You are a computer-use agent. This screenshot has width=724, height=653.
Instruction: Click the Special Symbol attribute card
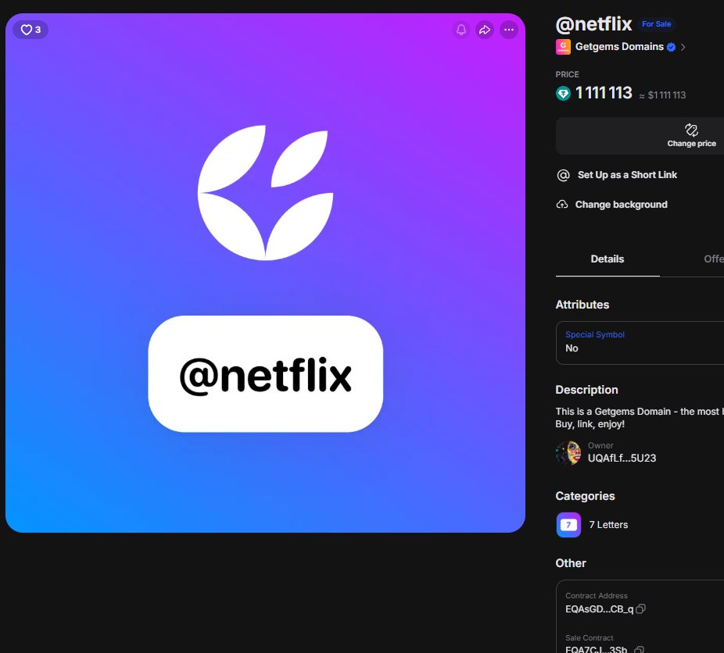coord(640,343)
